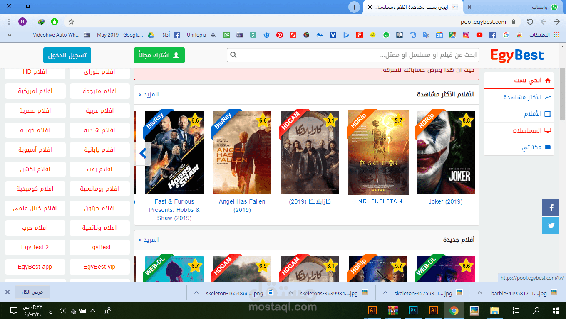
Task: Open category افلام مترجمة
Action: 100,91
